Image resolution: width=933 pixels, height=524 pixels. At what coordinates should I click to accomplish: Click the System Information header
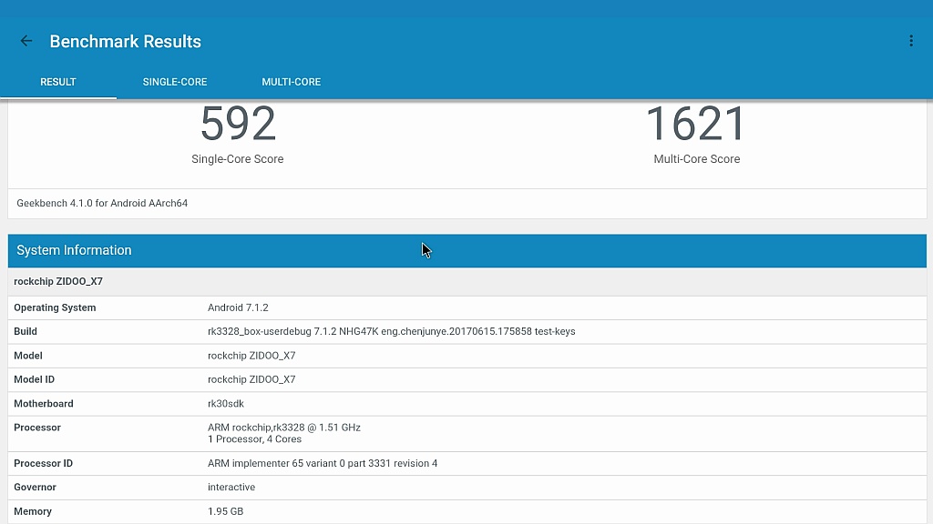(x=467, y=251)
